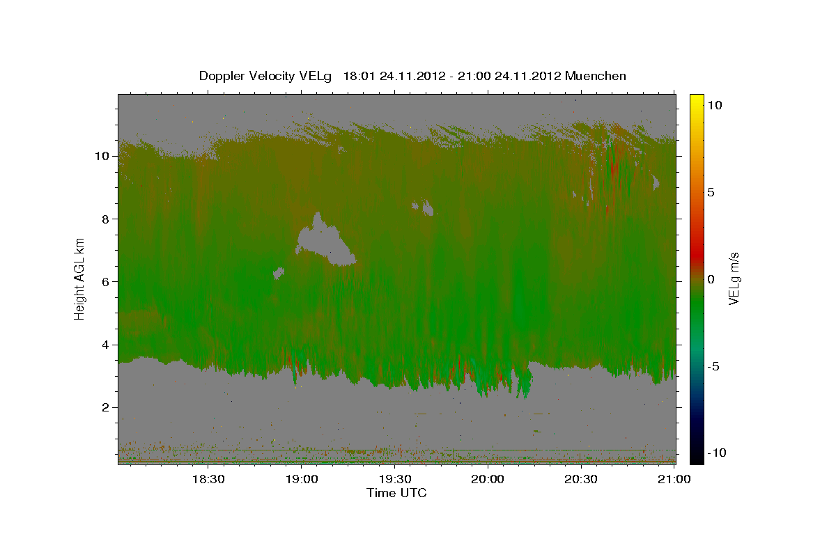Click the 21:00 time tick label
The width and height of the screenshot is (836, 557).
[674, 479]
